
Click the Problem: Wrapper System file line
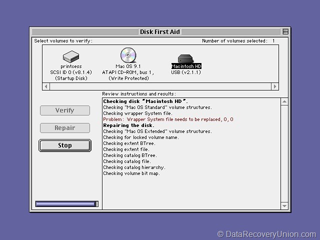[168, 119]
